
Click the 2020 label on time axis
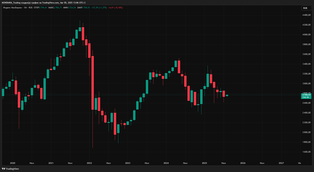pyautogui.click(x=13, y=163)
